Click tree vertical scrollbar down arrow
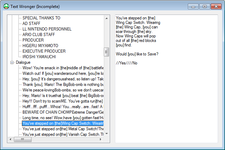 (x=107, y=134)
